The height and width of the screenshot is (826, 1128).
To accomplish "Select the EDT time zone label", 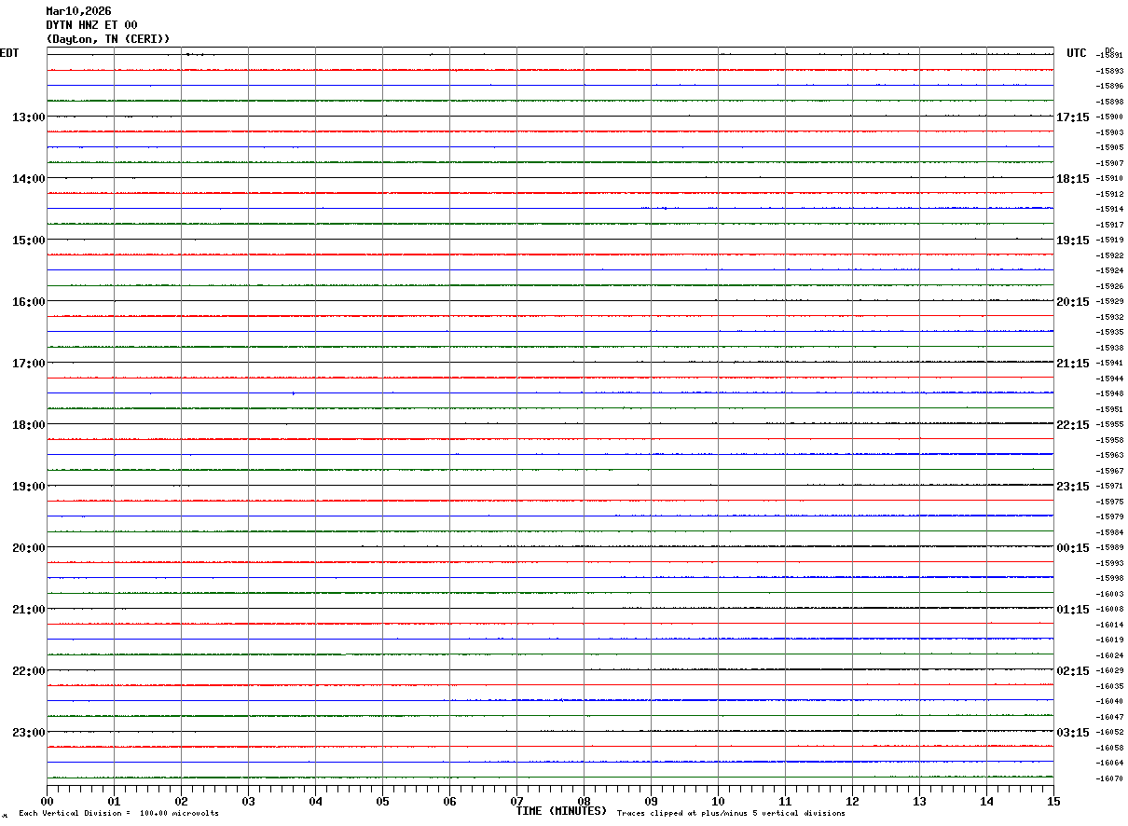I will point(9,53).
